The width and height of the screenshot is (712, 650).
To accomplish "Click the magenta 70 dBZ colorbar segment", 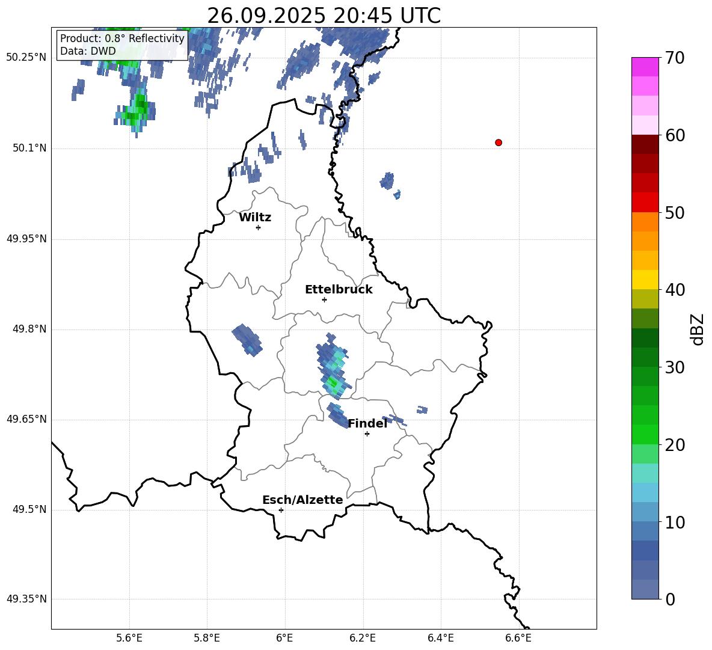I will (x=645, y=67).
